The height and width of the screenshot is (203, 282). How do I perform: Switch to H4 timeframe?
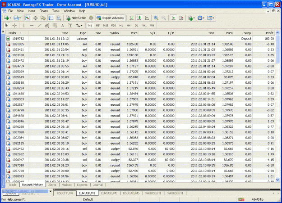click(x=129, y=26)
